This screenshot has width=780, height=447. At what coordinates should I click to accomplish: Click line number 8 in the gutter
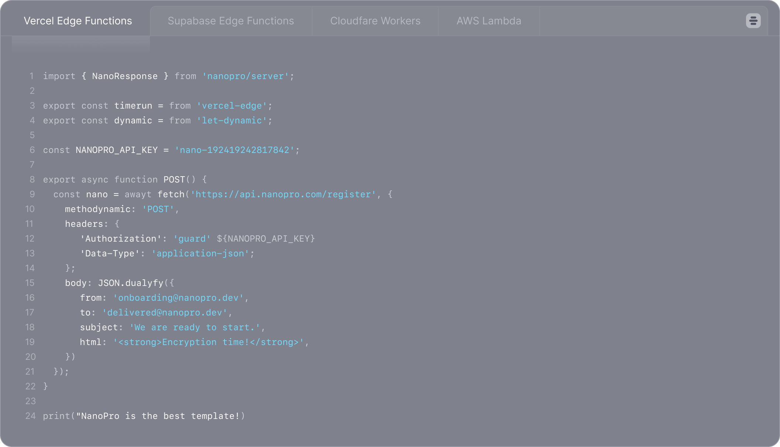(32, 180)
